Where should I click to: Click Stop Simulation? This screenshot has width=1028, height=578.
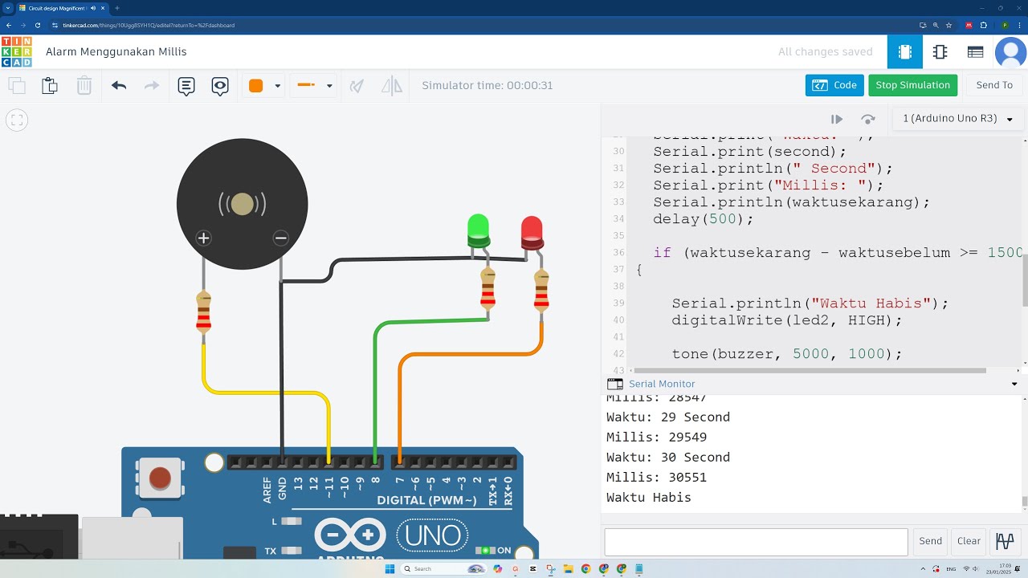click(912, 85)
